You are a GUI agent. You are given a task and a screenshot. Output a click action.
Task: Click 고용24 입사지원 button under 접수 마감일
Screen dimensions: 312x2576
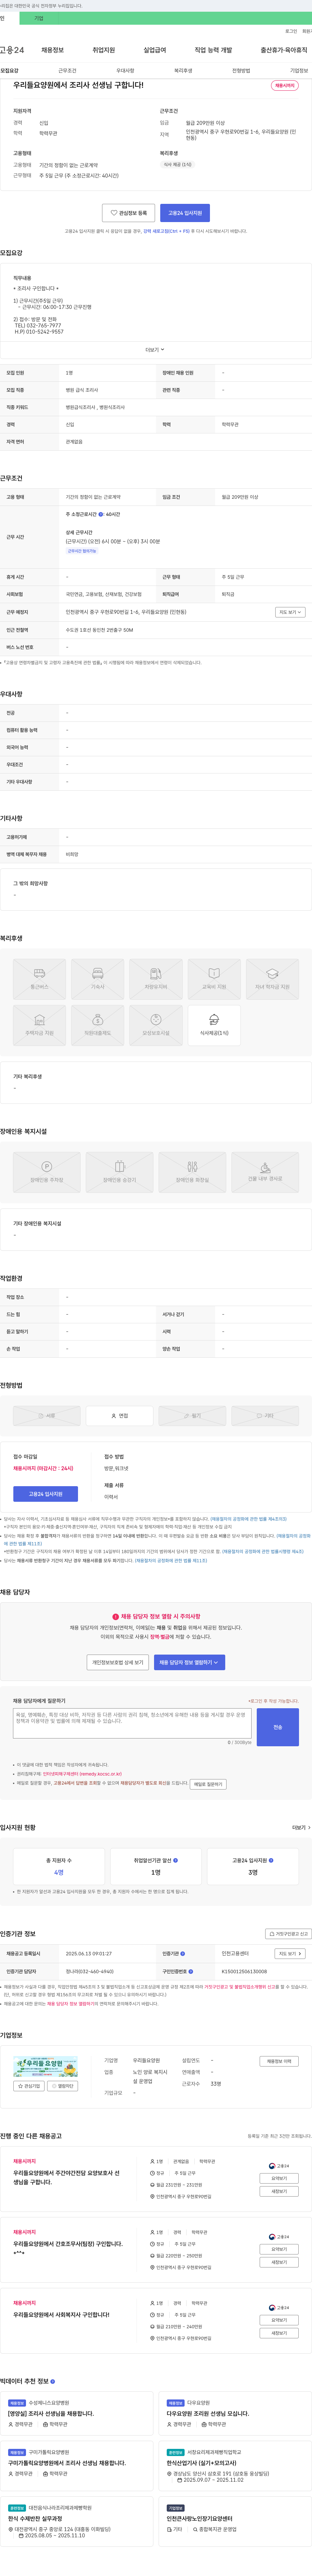[45, 1494]
